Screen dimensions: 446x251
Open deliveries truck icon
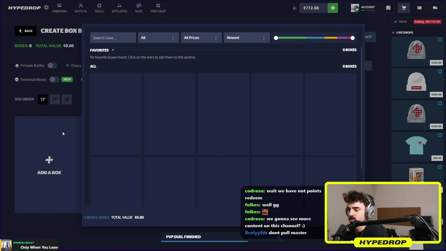coord(435,8)
